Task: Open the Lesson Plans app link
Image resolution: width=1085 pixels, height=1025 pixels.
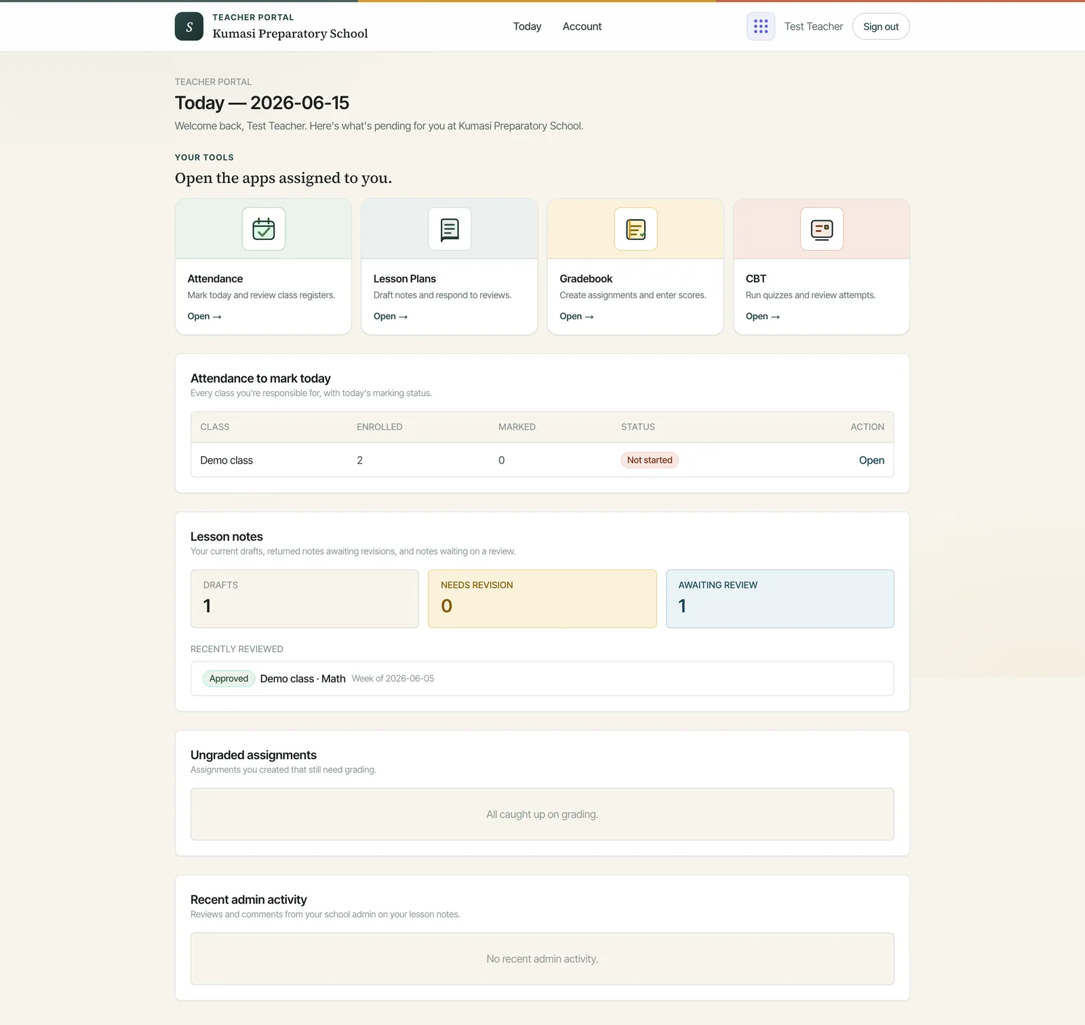Action: 391,317
